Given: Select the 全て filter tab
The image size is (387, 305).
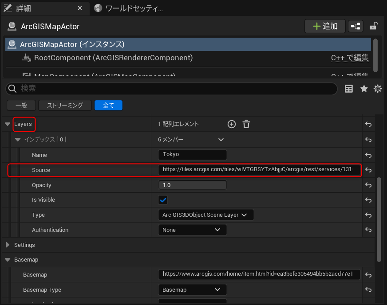Looking at the screenshot, I should [x=109, y=105].
